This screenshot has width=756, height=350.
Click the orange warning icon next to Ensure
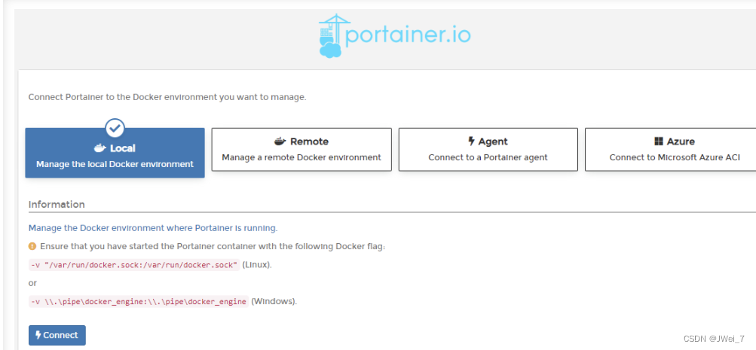pos(32,246)
